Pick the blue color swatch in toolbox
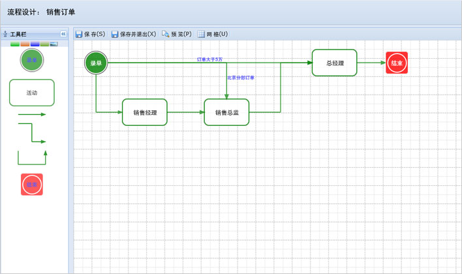Viewport: 462px width, 274px height. (x=35, y=44)
